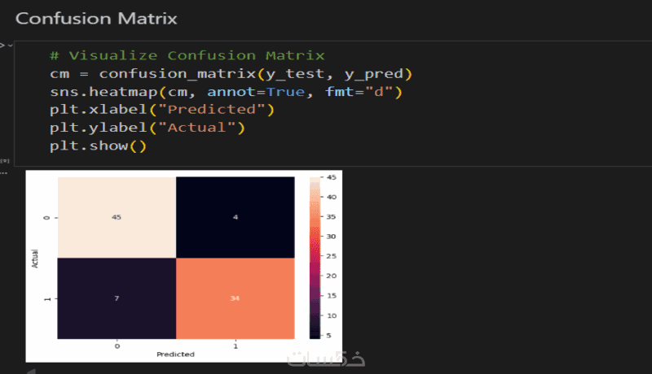
Task: Click the Arabic watermark logo
Action: click(326, 359)
